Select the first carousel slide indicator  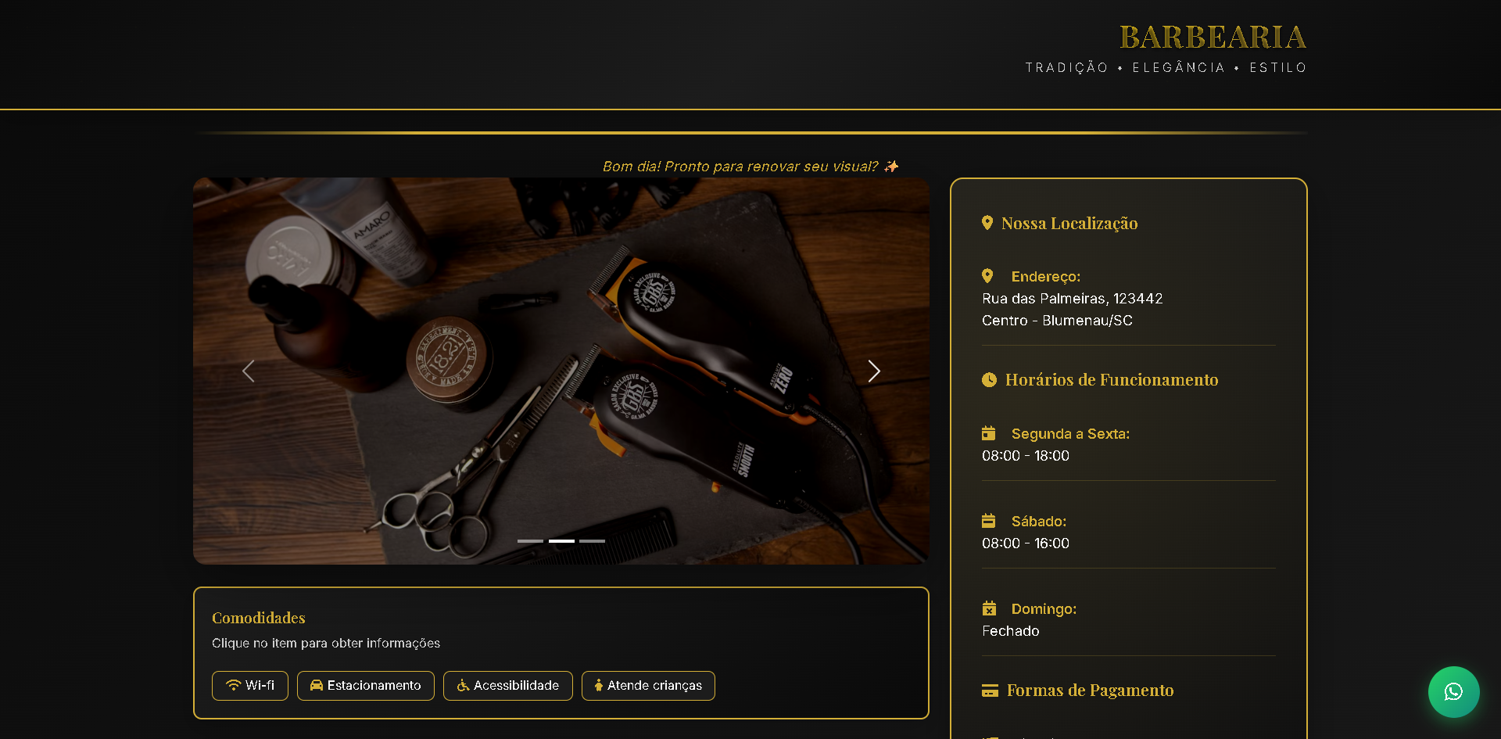click(x=530, y=541)
